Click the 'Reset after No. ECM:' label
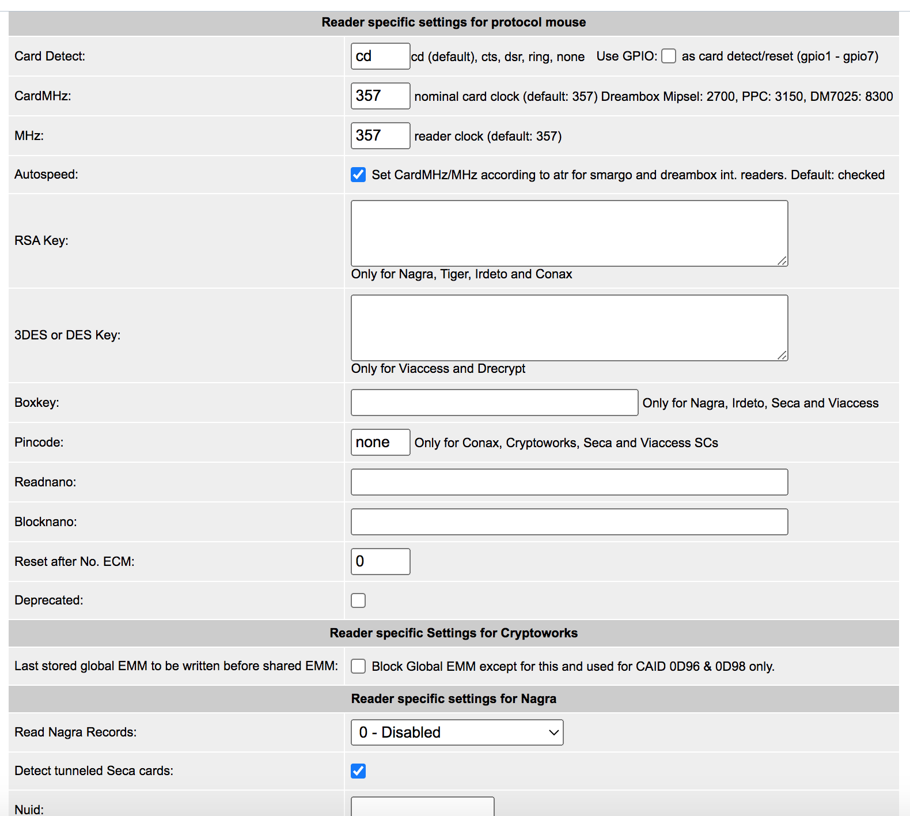 coord(74,562)
